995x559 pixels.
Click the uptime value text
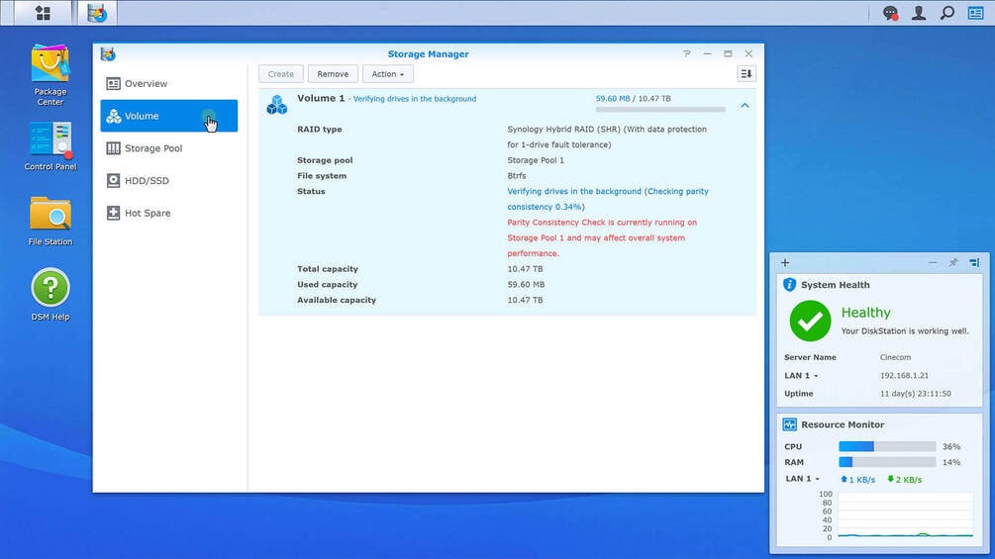click(915, 394)
